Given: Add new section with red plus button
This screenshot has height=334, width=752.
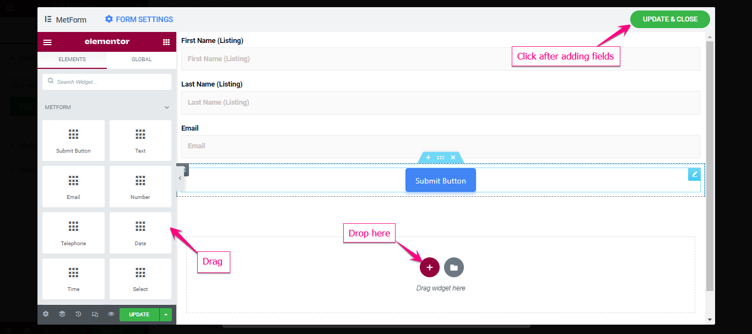Looking at the screenshot, I should point(430,267).
